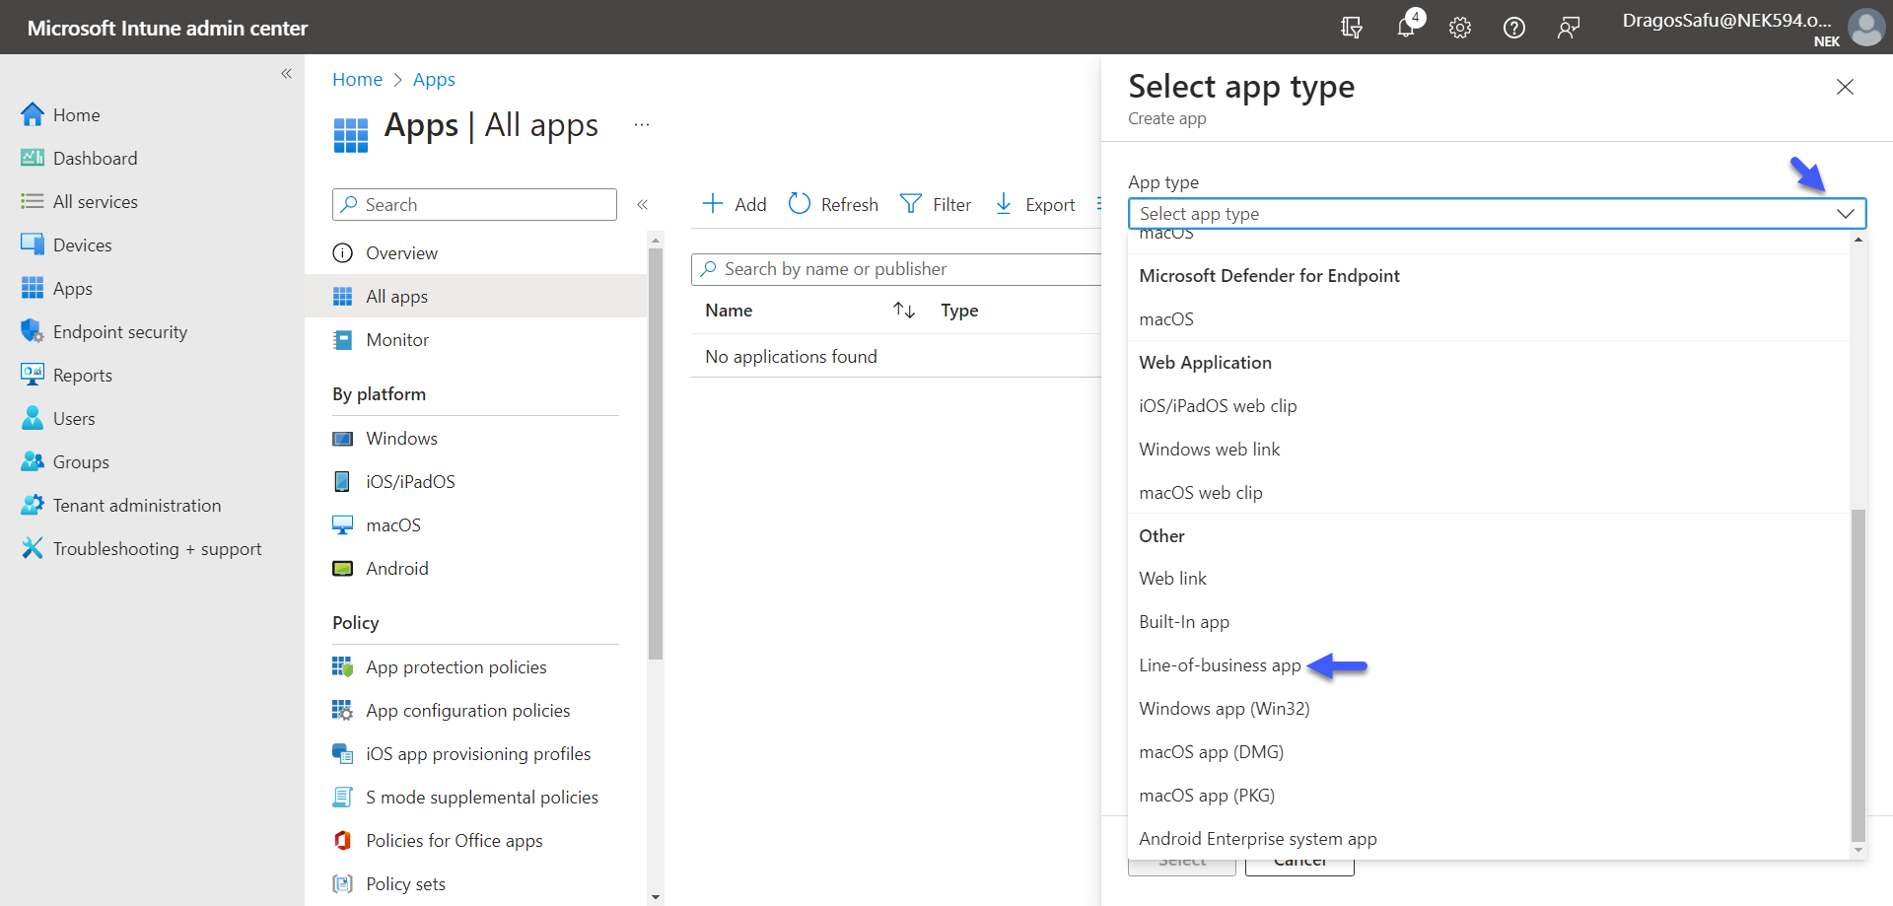
Task: Click Refresh toolbar button
Action: [834, 204]
